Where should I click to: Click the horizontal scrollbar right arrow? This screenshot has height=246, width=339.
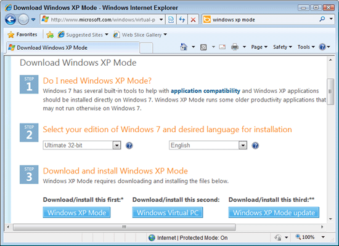[x=322, y=227]
